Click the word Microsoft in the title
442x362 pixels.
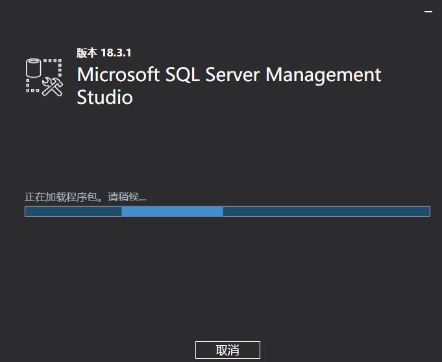(118, 75)
